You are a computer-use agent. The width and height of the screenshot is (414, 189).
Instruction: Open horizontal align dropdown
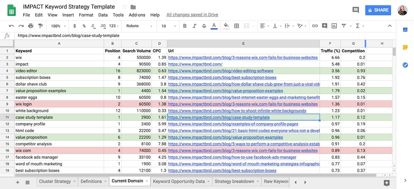264,26
